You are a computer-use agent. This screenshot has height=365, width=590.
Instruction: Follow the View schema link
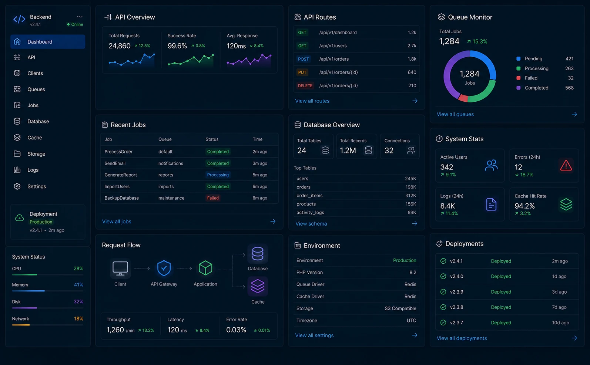[311, 224]
